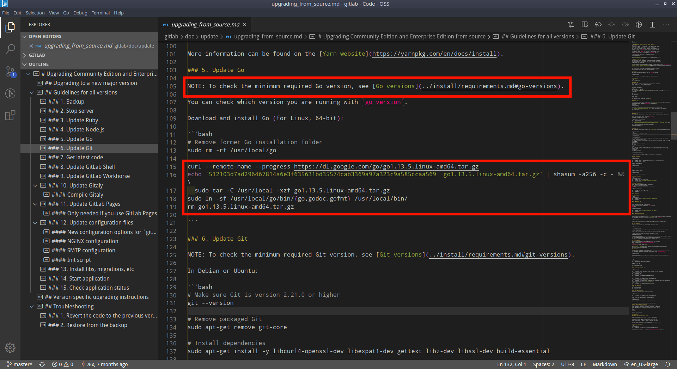Click the go back revision icon
The width and height of the screenshot is (677, 369).
598,25
